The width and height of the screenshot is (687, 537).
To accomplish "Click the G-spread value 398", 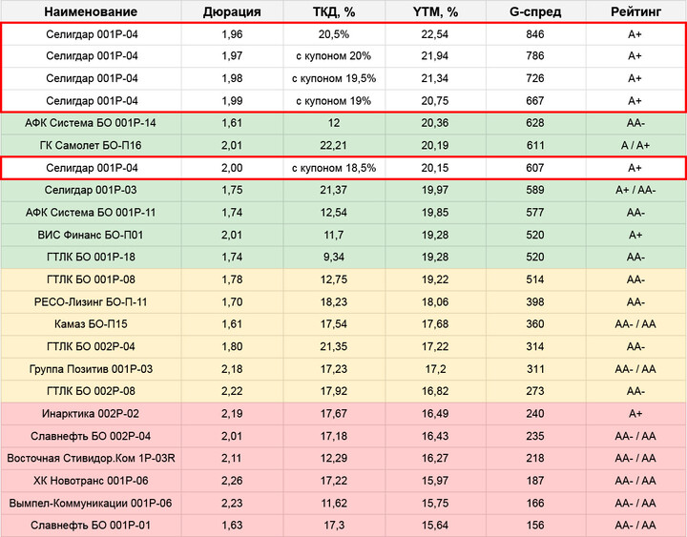I will click(535, 301).
